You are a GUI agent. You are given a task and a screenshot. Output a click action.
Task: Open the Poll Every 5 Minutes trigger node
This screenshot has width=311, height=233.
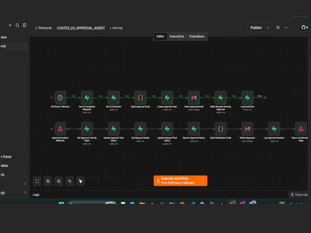[60, 98]
